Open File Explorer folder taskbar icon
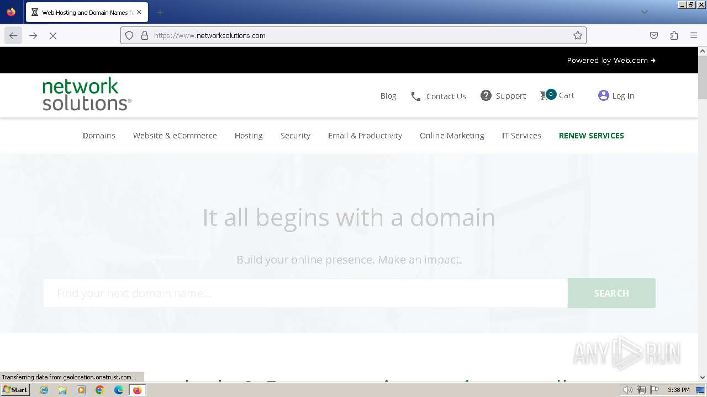The image size is (707, 397). point(62,390)
